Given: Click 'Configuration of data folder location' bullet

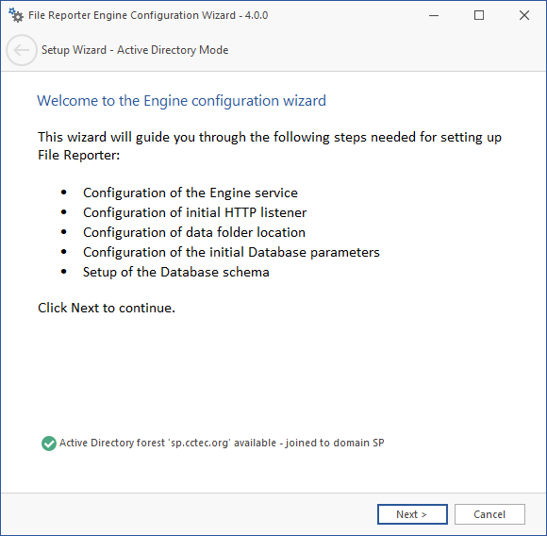Looking at the screenshot, I should tap(194, 232).
